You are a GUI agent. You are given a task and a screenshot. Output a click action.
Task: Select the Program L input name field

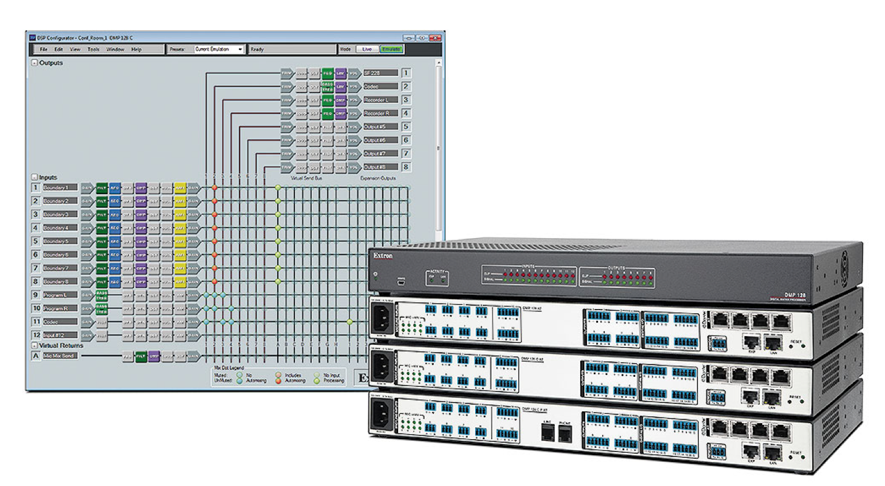point(60,295)
